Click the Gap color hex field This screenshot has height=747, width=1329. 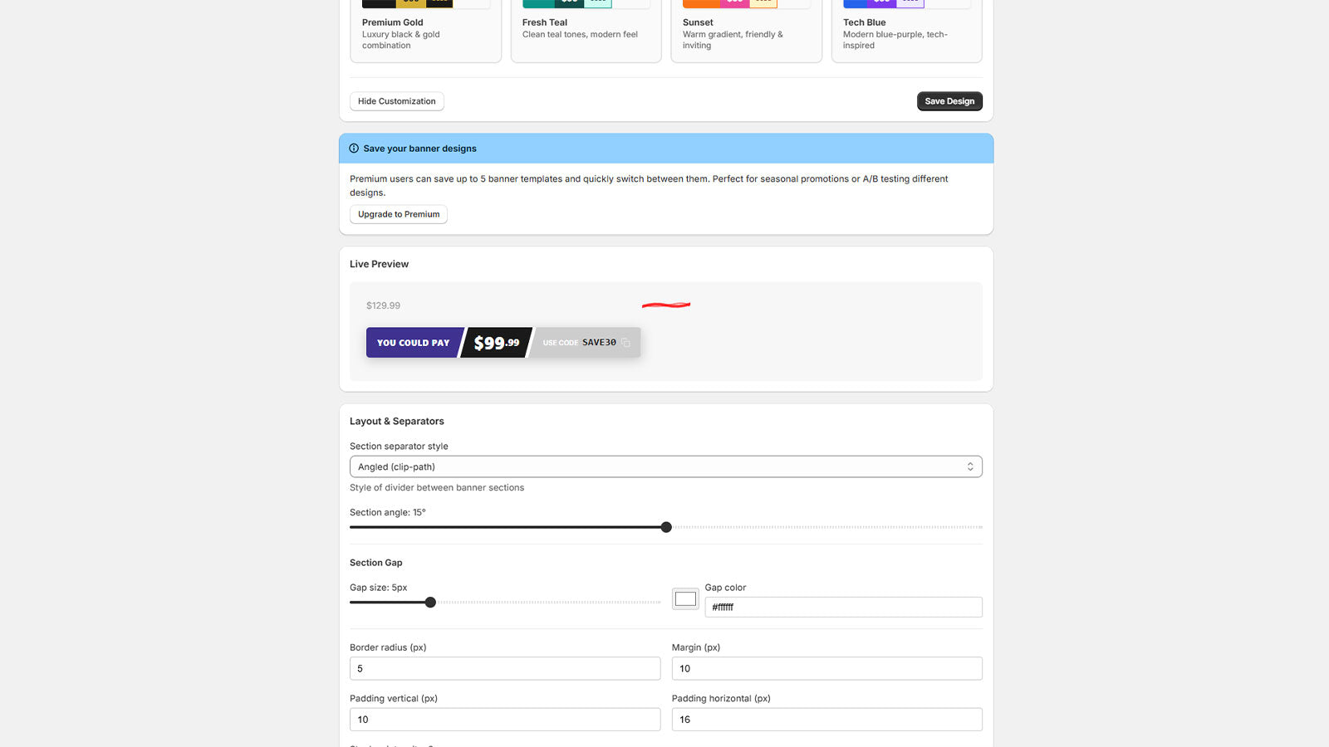click(843, 608)
